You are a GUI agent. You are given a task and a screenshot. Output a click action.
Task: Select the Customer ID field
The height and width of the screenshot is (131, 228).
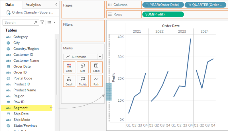tap(23, 55)
